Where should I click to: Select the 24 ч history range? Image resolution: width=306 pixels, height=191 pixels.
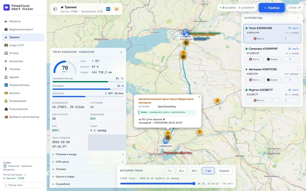point(194,171)
